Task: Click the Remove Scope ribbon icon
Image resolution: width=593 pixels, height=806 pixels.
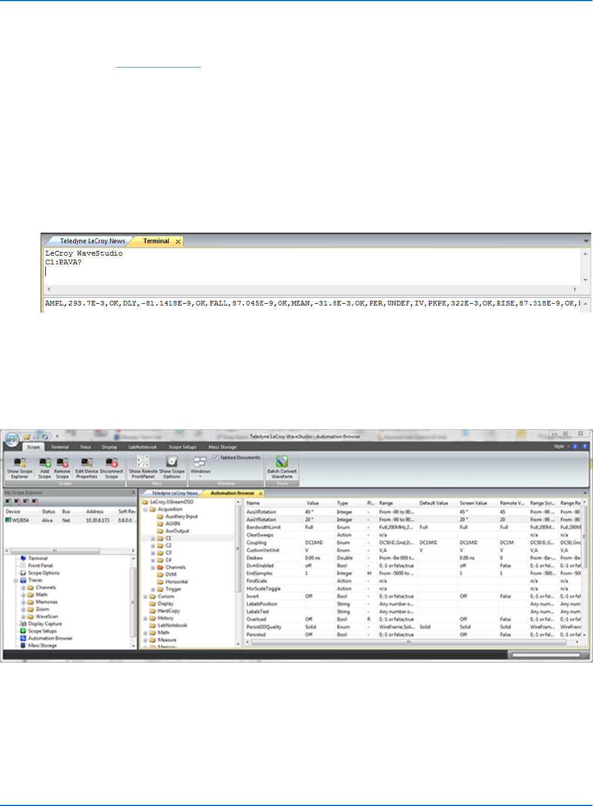Action: pyautogui.click(x=62, y=463)
